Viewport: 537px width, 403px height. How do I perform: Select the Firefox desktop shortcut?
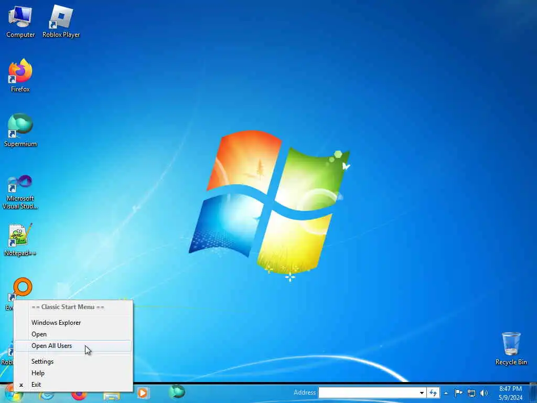20,76
